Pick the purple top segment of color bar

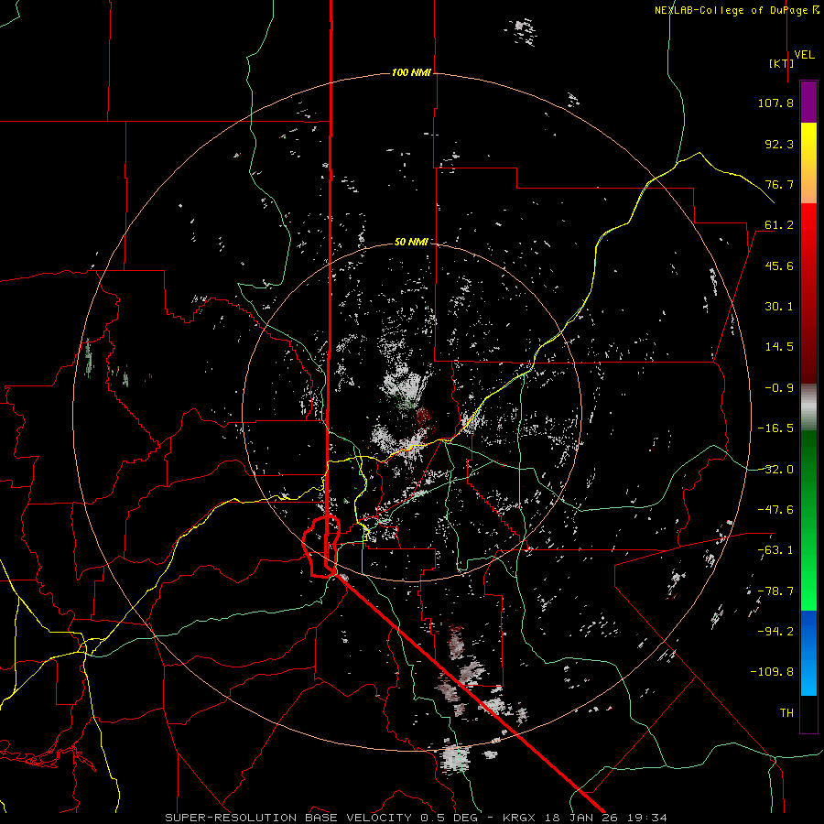point(808,102)
